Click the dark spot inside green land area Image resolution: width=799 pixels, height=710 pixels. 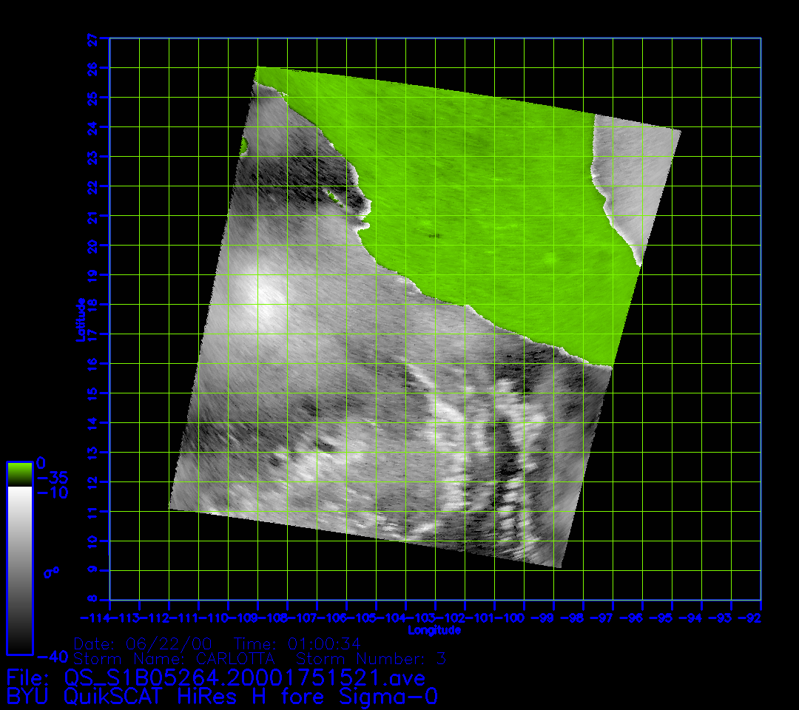[433, 235]
